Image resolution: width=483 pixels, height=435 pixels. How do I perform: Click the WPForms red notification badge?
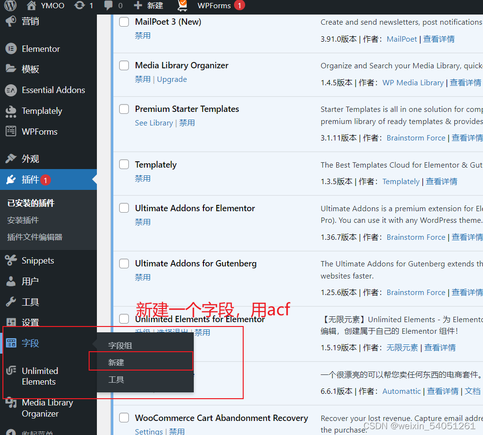[239, 5]
